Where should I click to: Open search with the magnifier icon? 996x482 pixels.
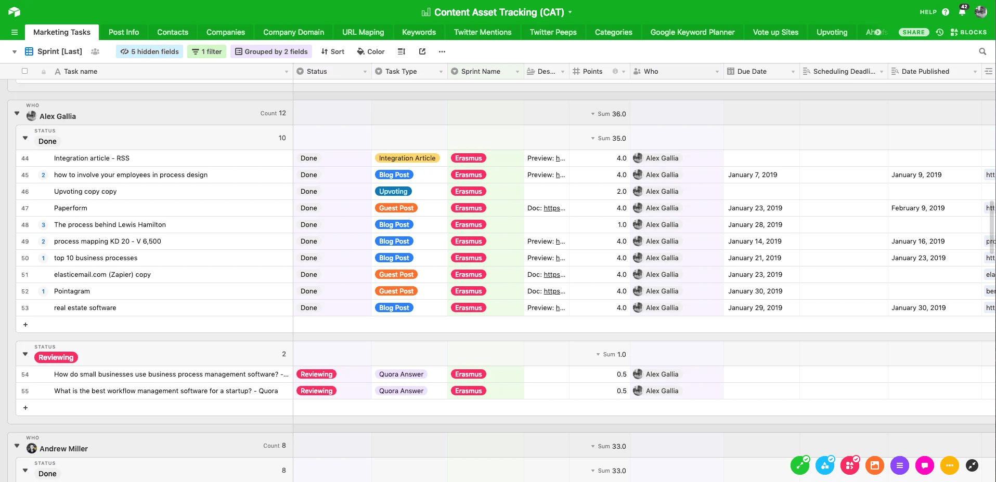982,51
